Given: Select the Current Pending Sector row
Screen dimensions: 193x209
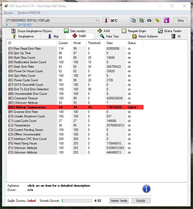Looking at the screenshot, I should [75, 130].
